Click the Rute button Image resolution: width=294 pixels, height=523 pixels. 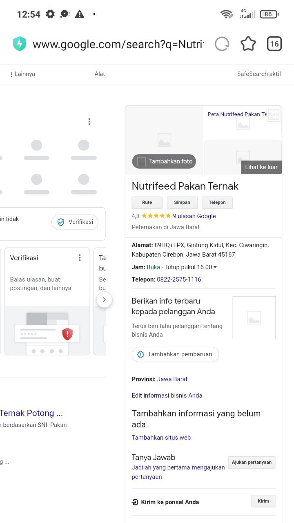[147, 203]
